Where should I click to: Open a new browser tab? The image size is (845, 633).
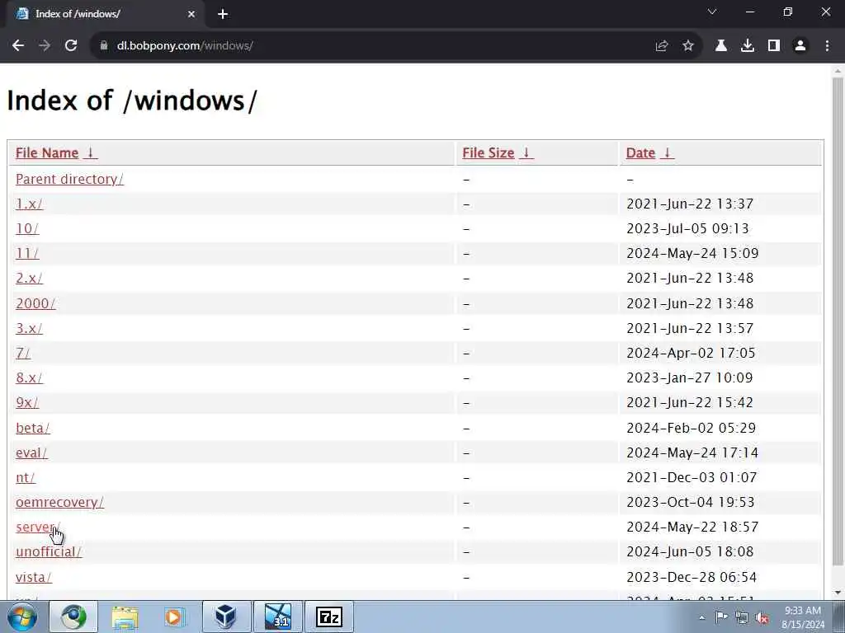223,14
